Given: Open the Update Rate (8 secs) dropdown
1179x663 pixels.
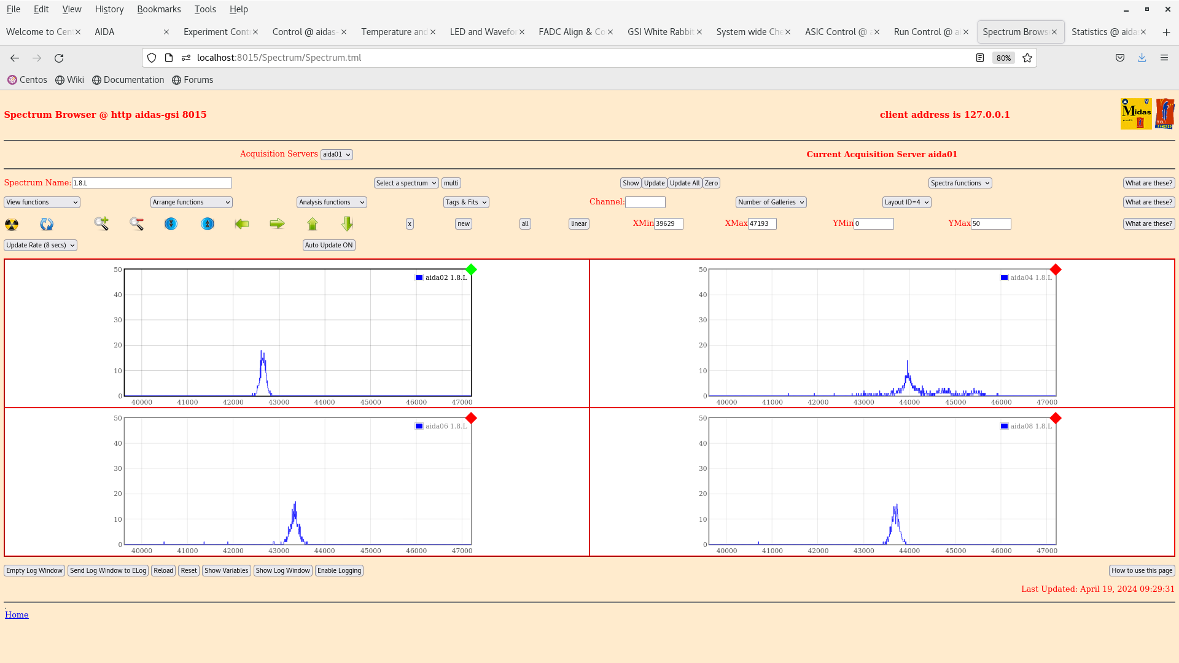Looking at the screenshot, I should click(x=41, y=245).
